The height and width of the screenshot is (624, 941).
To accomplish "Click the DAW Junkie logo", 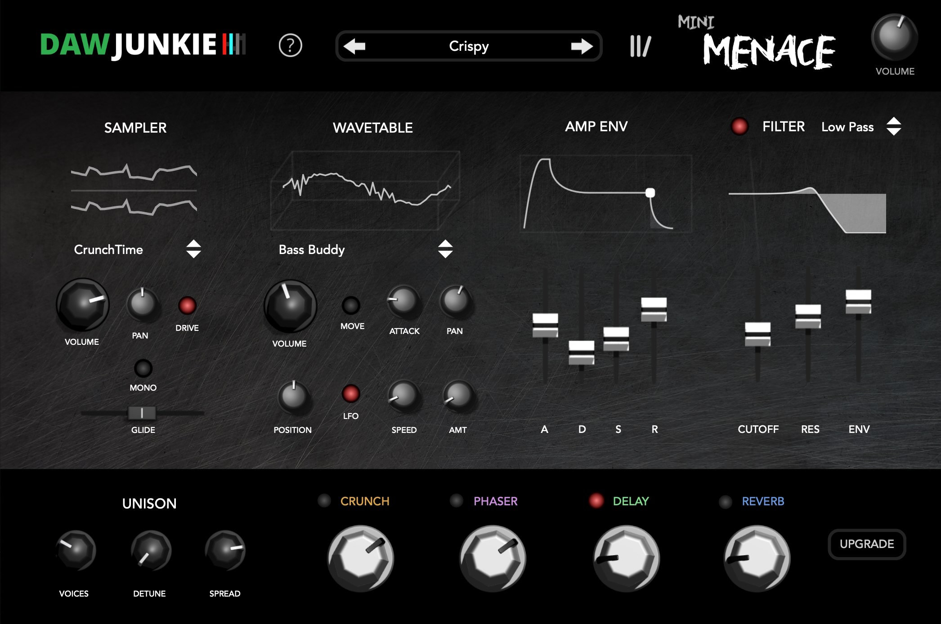I will click(143, 45).
